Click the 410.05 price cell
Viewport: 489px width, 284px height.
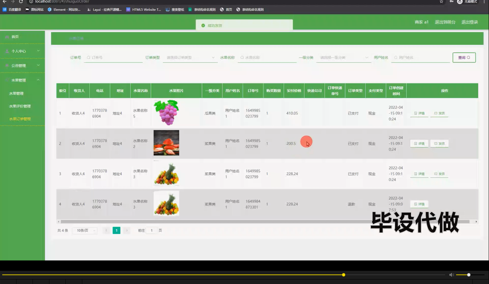(292, 113)
